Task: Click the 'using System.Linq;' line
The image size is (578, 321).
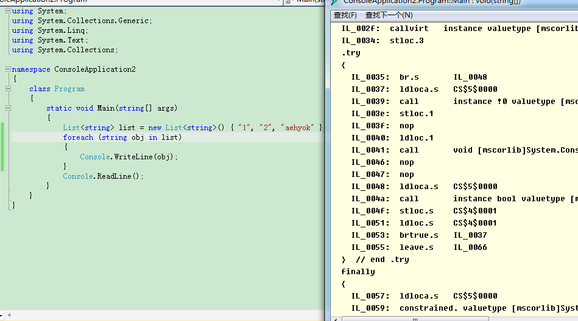Action: [x=50, y=30]
